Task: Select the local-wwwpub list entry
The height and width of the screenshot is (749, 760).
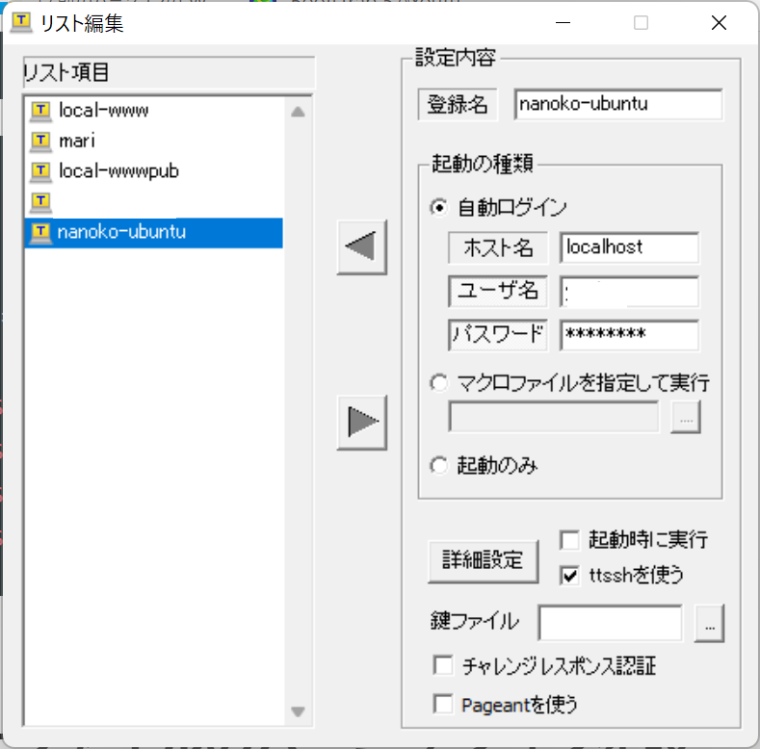Action: [x=154, y=171]
